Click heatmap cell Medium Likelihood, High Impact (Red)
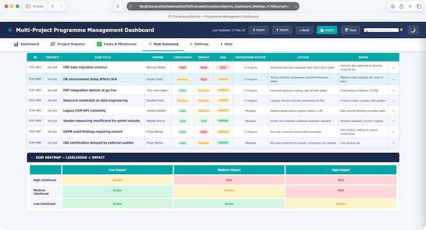The height and width of the screenshot is (230, 426). 341,191
